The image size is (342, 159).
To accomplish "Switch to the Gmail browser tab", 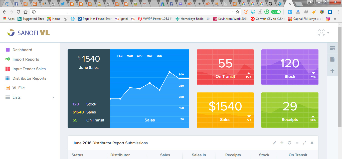I will [144, 4].
